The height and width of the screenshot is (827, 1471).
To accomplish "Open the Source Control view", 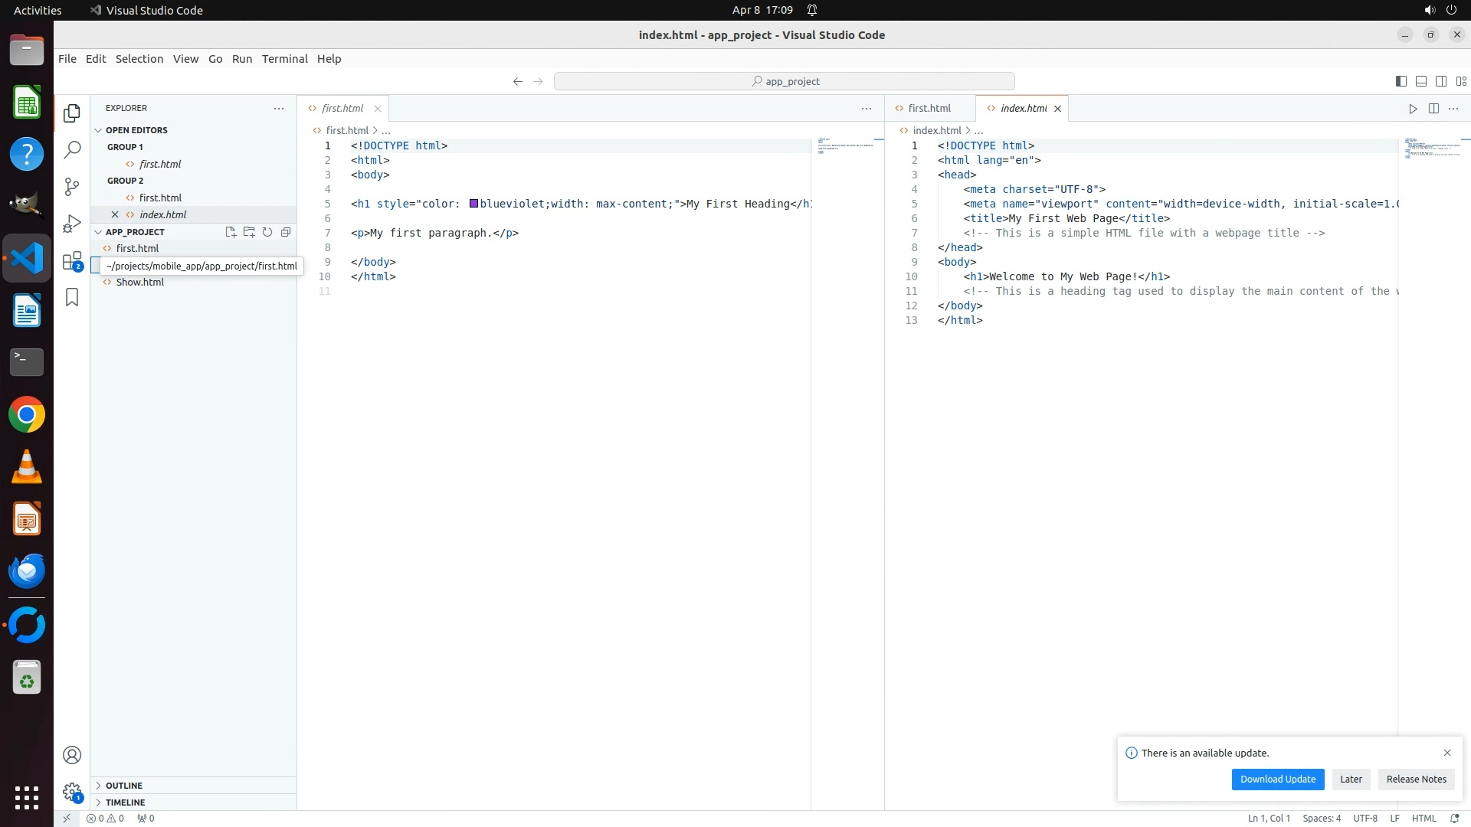I will [x=72, y=187].
